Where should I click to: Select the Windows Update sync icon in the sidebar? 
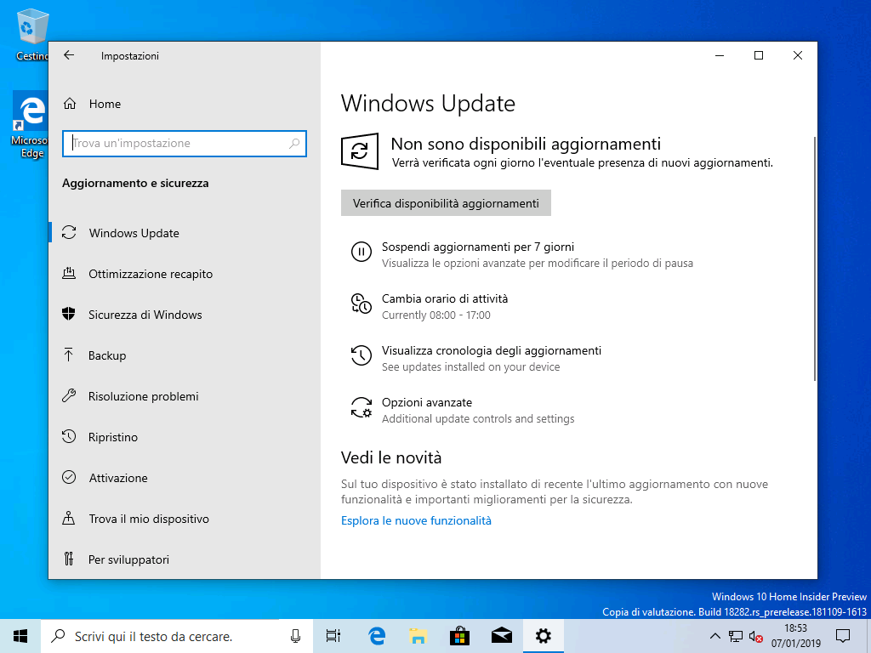pos(69,233)
